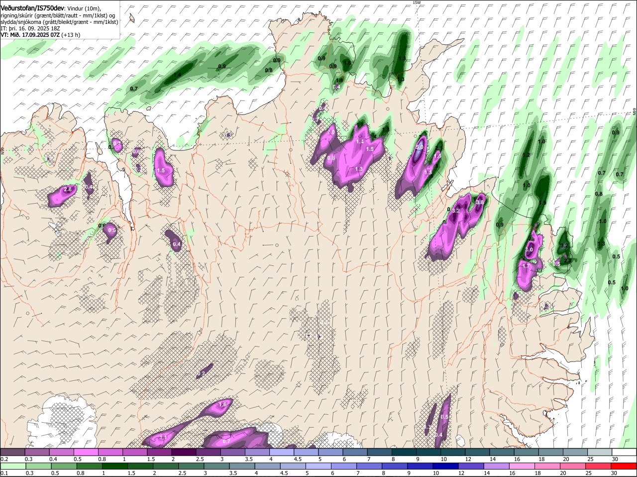Screen dimensions: 637x477
Task: Click the 2.2 rain value on the map
Action: (x=568, y=260)
